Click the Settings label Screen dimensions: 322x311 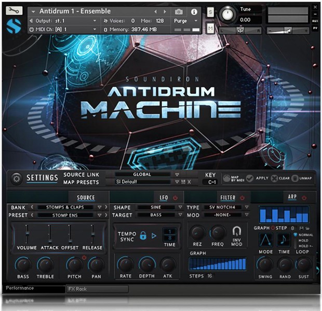click(x=42, y=178)
